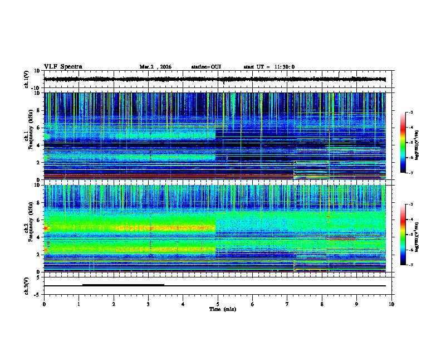Click the "-4" label on ch.2 colorbar
441x341 pixels.
click(x=410, y=219)
